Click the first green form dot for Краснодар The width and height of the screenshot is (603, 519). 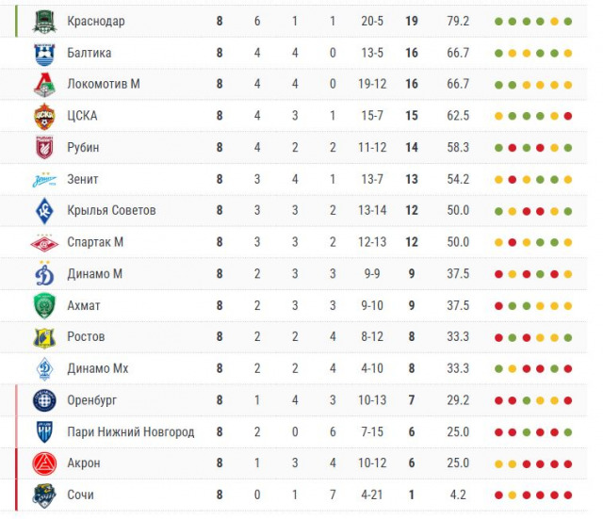point(497,21)
